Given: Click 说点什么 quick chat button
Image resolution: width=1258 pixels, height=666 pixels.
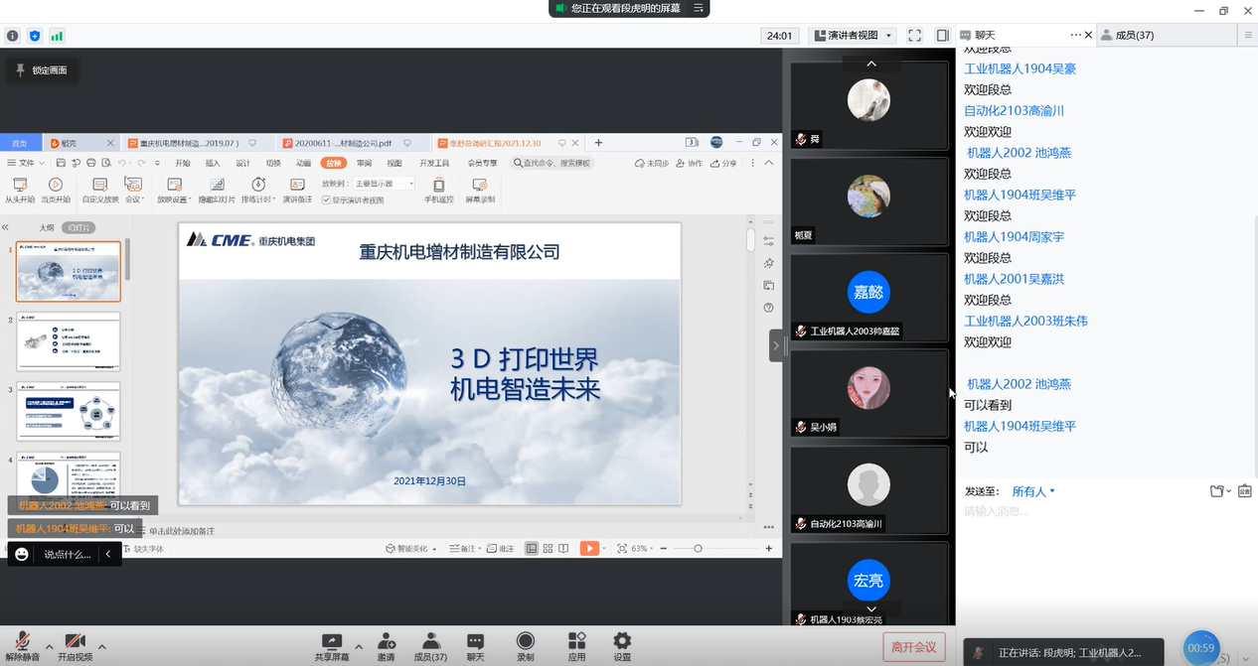Looking at the screenshot, I should [x=67, y=554].
